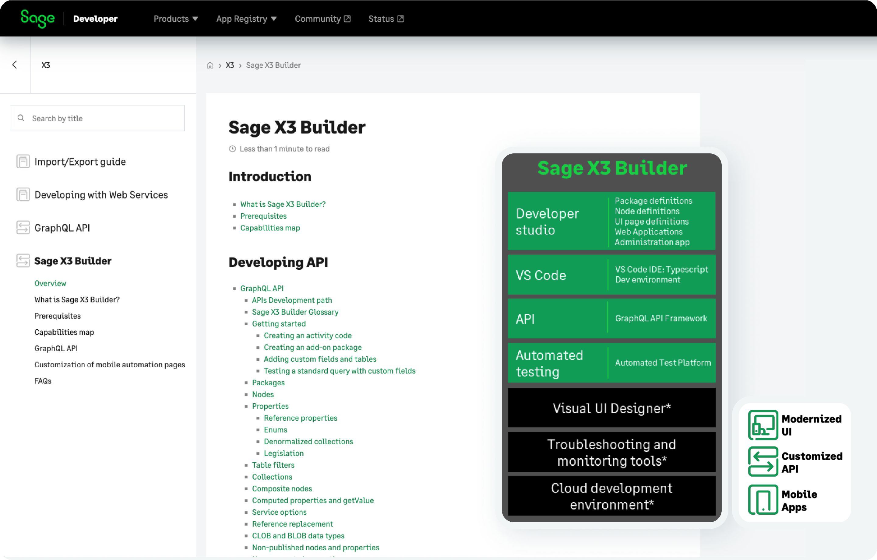This screenshot has height=560, width=877.
Task: Open Service options link
Action: 279,512
